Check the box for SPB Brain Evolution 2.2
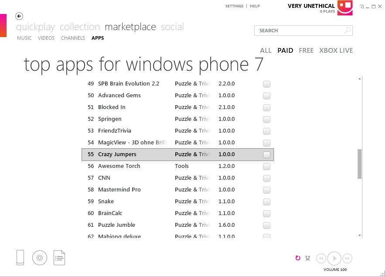The image size is (386, 277). pyautogui.click(x=266, y=84)
